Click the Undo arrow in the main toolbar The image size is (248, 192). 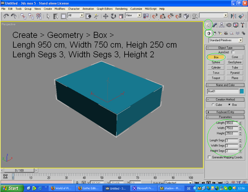[6, 16]
